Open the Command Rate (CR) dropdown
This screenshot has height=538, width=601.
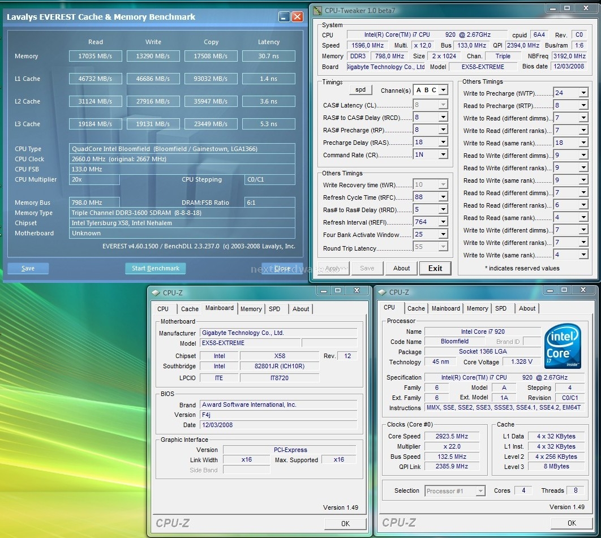pos(444,154)
